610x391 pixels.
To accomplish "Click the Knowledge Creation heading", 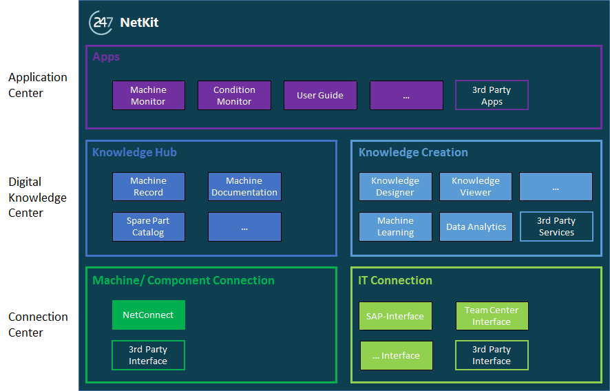I will [413, 152].
